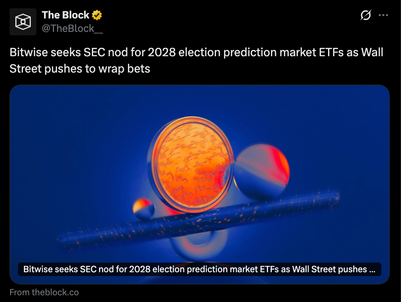Click "Wall" at end of first line

tap(371, 54)
